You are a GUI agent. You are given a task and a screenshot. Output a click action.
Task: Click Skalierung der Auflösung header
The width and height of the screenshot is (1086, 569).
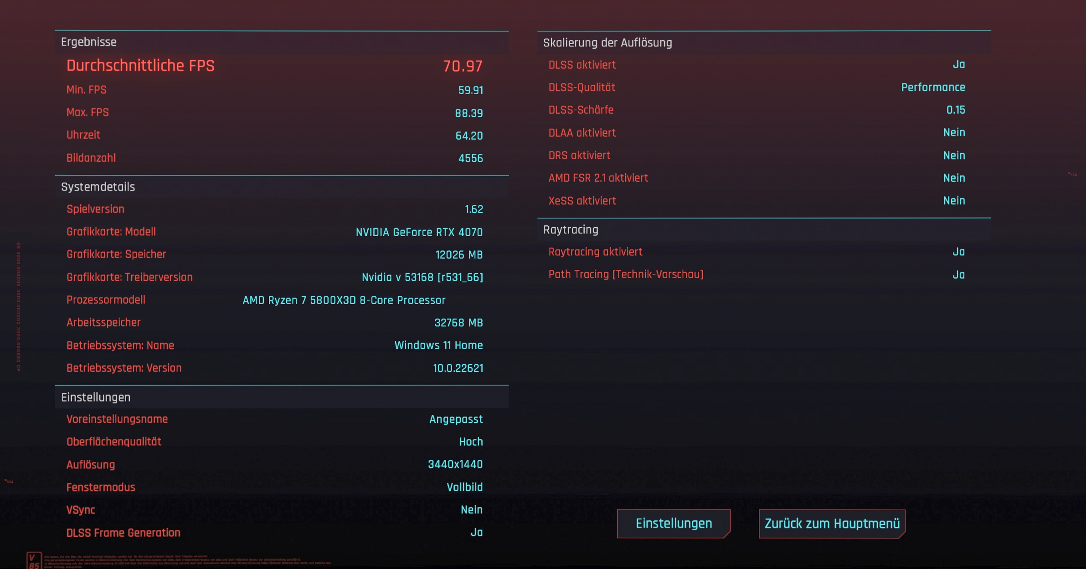tap(607, 43)
